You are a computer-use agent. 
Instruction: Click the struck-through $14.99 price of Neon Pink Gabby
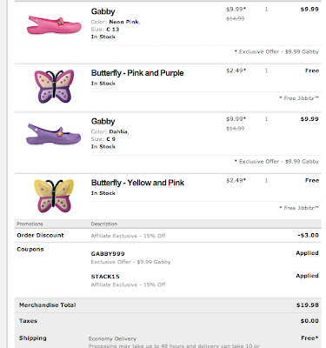coord(236,19)
